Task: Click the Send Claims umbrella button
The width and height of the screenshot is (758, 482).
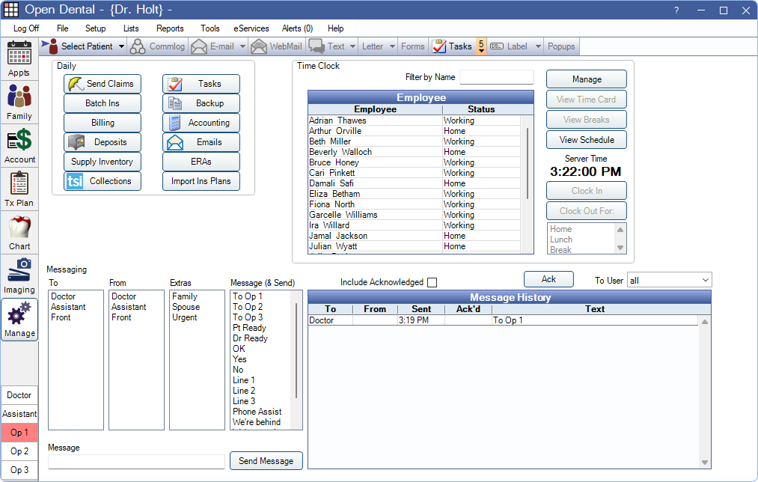Action: pos(103,84)
